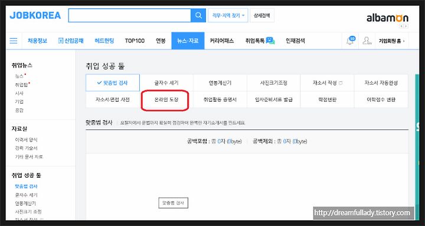Open the 인재검색 menu
The width and height of the screenshot is (425, 226).
[295, 41]
